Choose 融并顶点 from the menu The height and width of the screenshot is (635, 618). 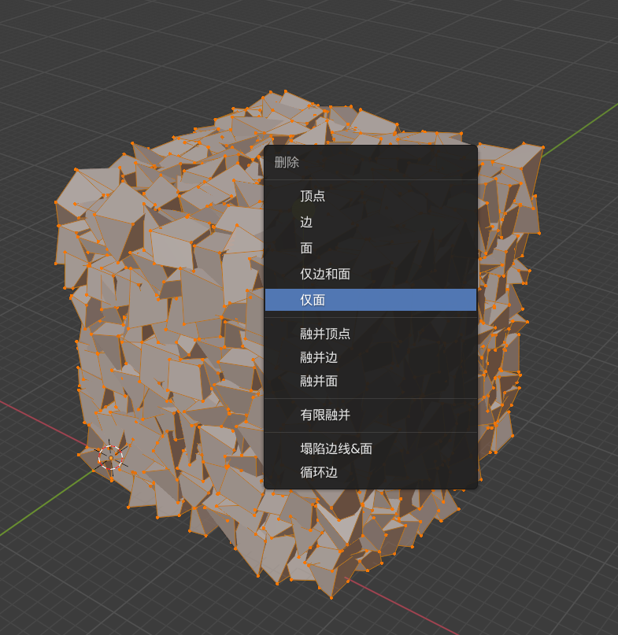pyautogui.click(x=370, y=334)
